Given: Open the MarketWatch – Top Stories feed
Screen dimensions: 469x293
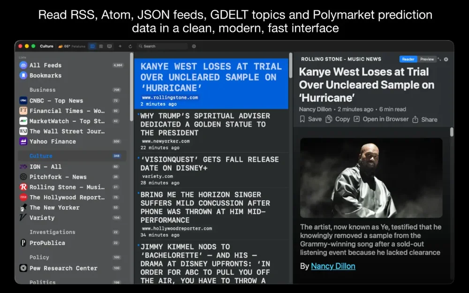Looking at the screenshot, I should [x=72, y=121].
